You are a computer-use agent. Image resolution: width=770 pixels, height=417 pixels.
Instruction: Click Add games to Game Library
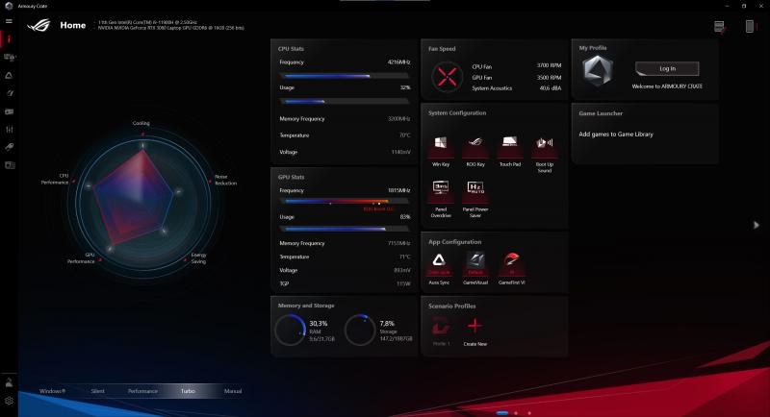[x=616, y=135]
